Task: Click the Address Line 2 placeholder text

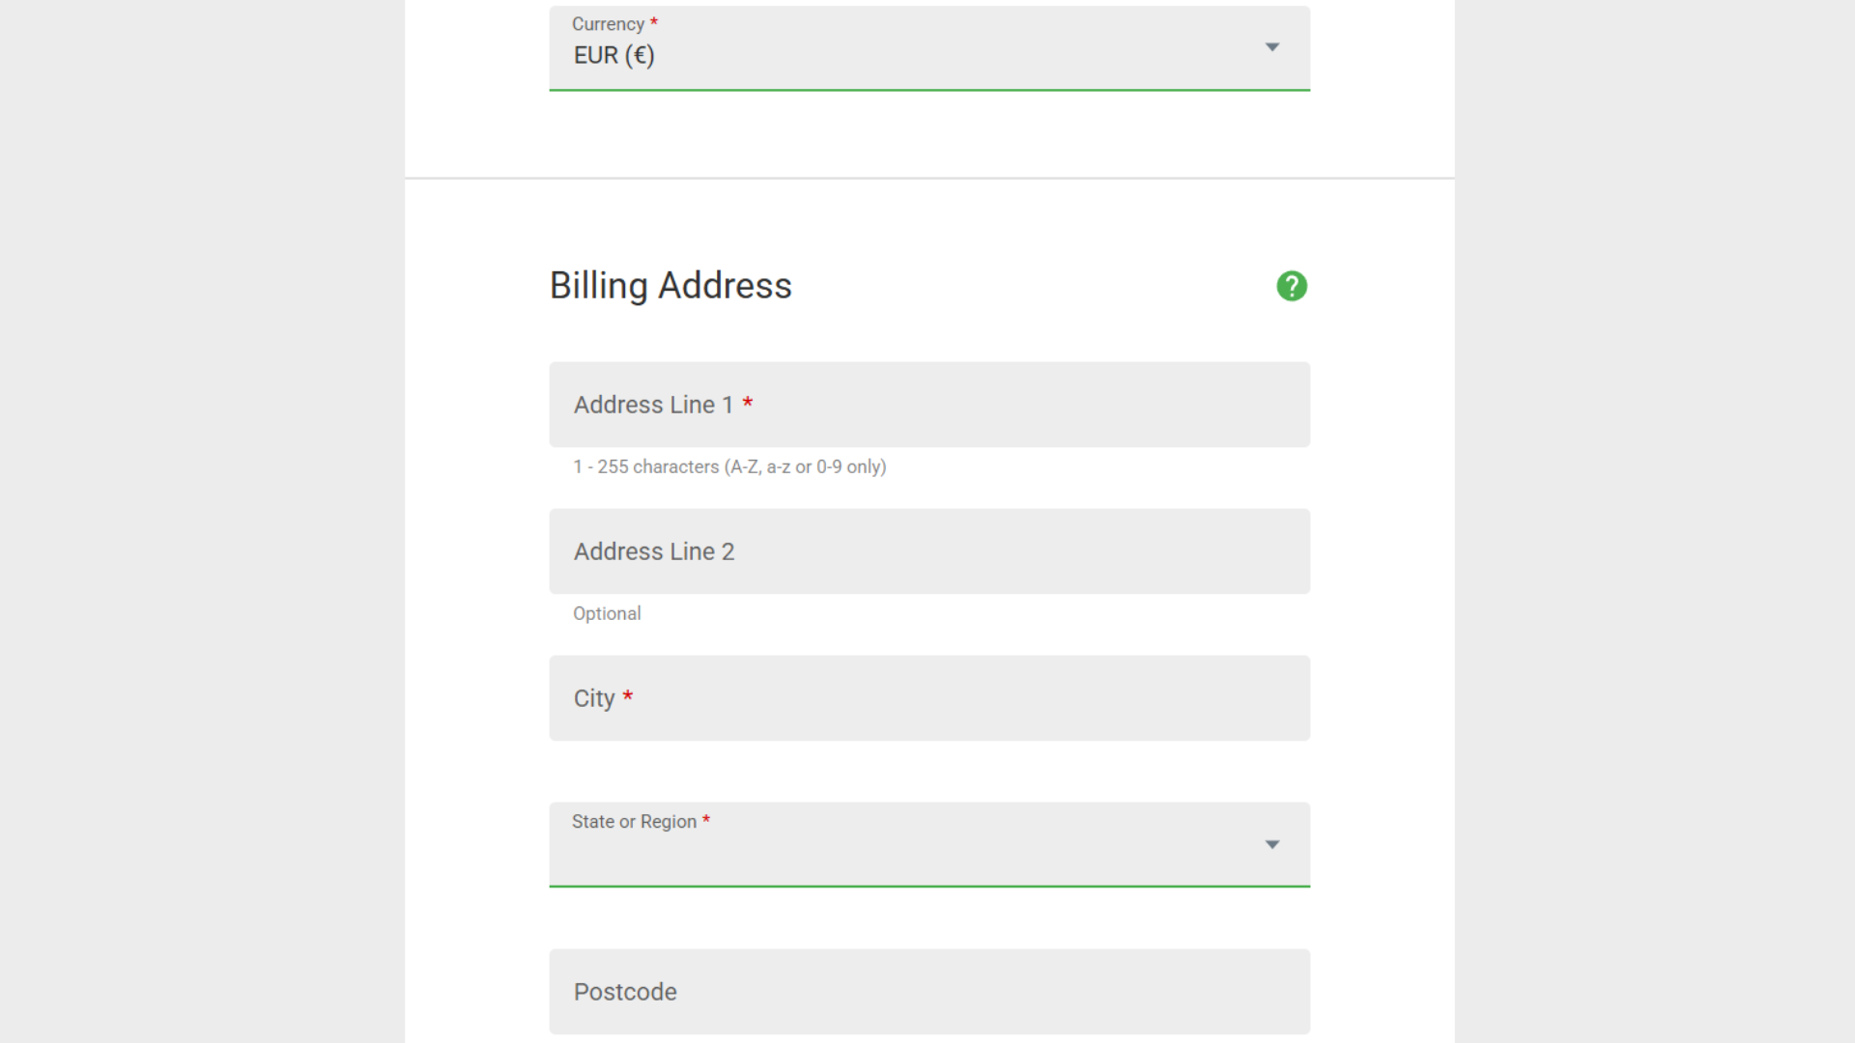Action: [x=654, y=551]
